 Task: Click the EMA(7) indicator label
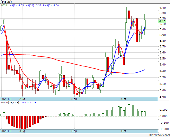(x=47, y=6)
